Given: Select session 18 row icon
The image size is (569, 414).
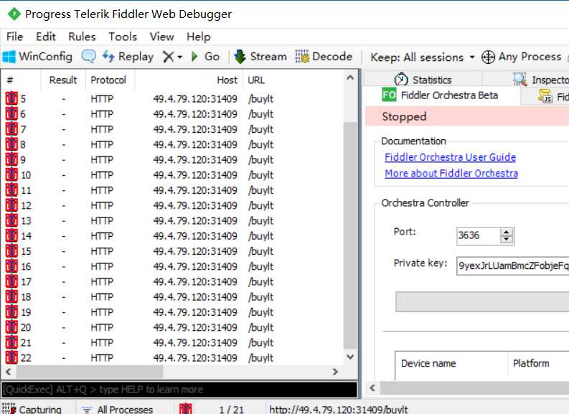Looking at the screenshot, I should (11, 297).
